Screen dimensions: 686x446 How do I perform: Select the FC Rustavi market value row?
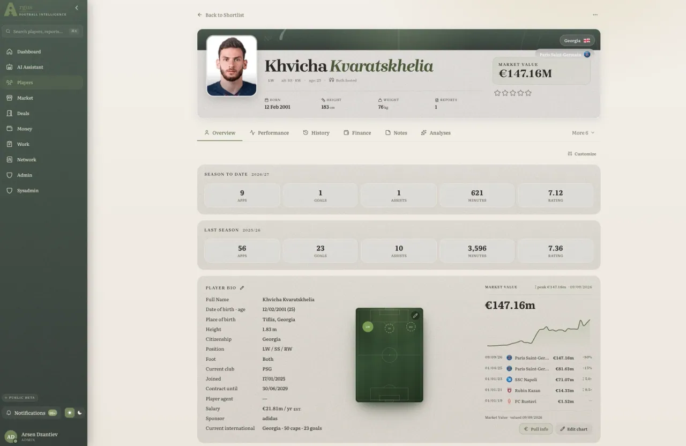coord(539,401)
